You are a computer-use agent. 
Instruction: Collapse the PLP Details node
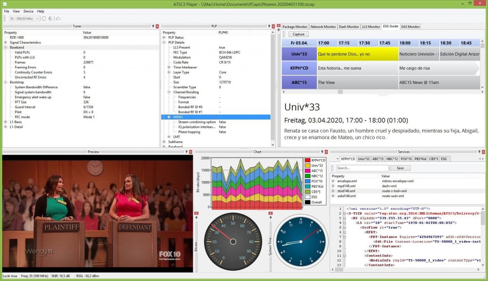[164, 42]
